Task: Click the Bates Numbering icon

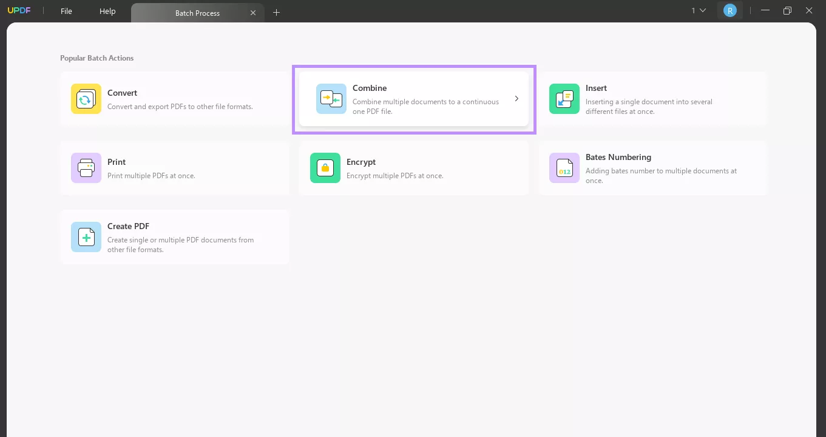Action: [564, 168]
